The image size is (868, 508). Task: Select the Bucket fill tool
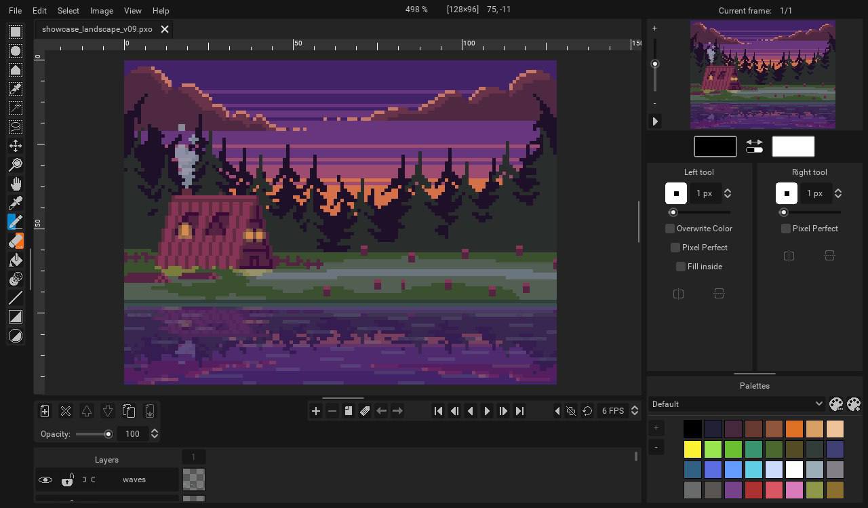coord(16,260)
